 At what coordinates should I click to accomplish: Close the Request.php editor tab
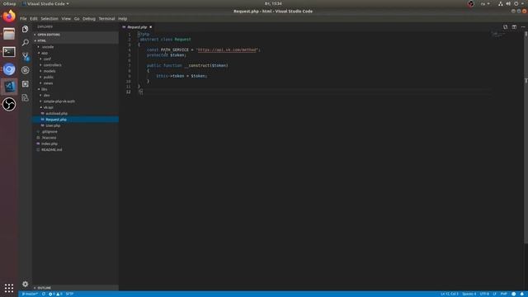point(150,27)
